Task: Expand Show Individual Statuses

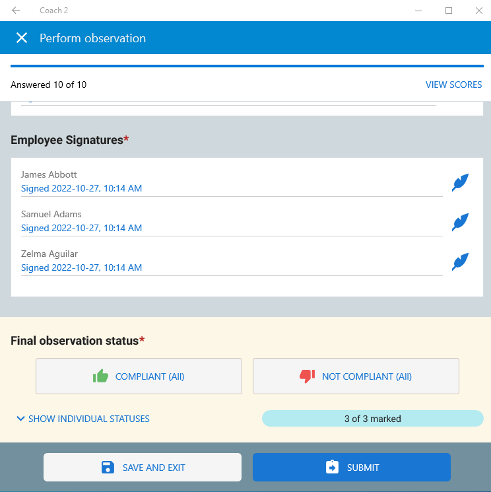Action: (83, 419)
